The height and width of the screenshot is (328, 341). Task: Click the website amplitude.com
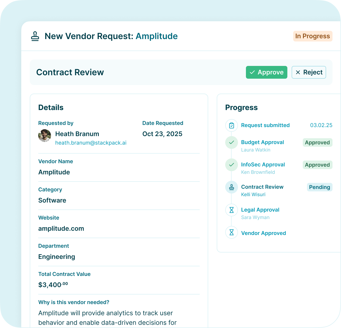pos(61,229)
